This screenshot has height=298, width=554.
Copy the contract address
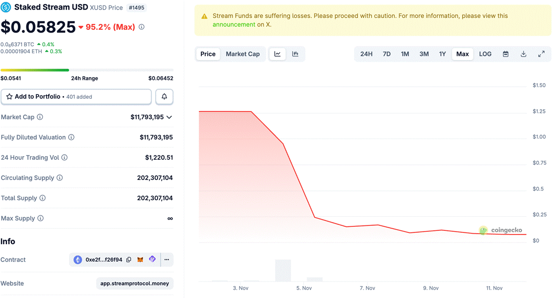(x=129, y=260)
